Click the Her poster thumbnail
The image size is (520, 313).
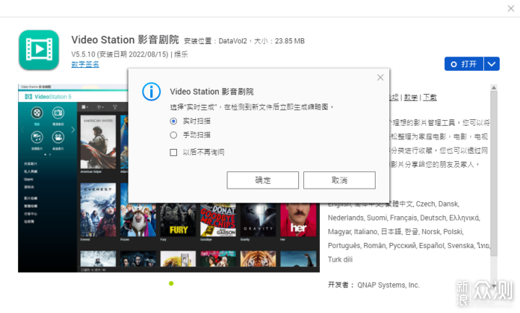(298, 220)
